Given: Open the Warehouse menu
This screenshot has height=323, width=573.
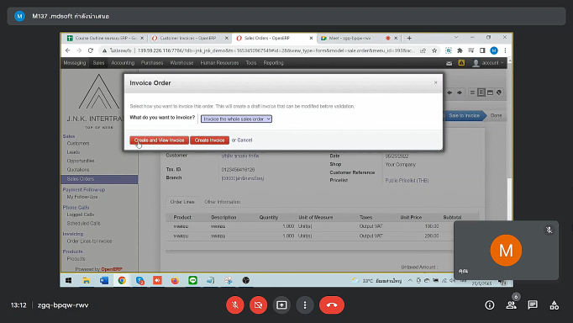Looking at the screenshot, I should pyautogui.click(x=181, y=63).
